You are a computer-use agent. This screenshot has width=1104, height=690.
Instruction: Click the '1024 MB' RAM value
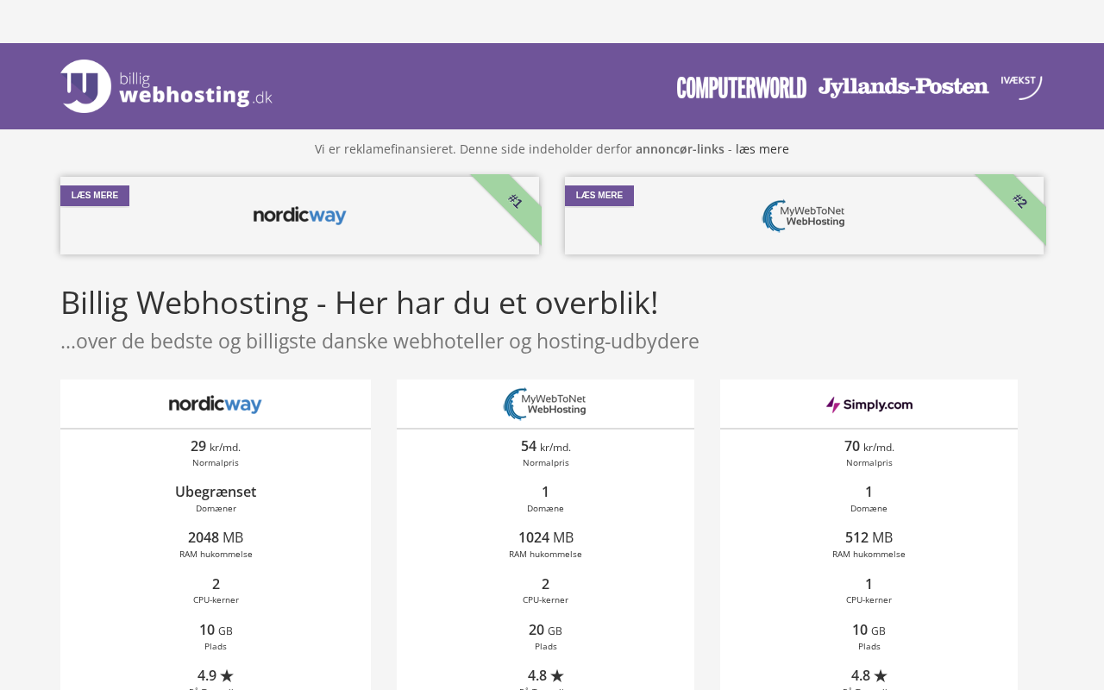click(546, 537)
